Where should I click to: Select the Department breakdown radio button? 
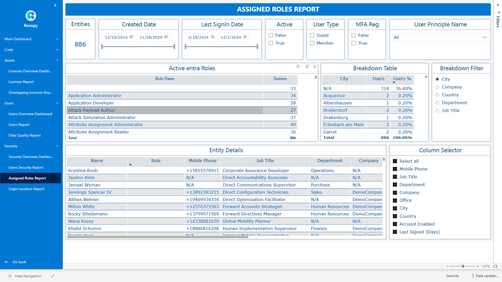pyautogui.click(x=437, y=103)
